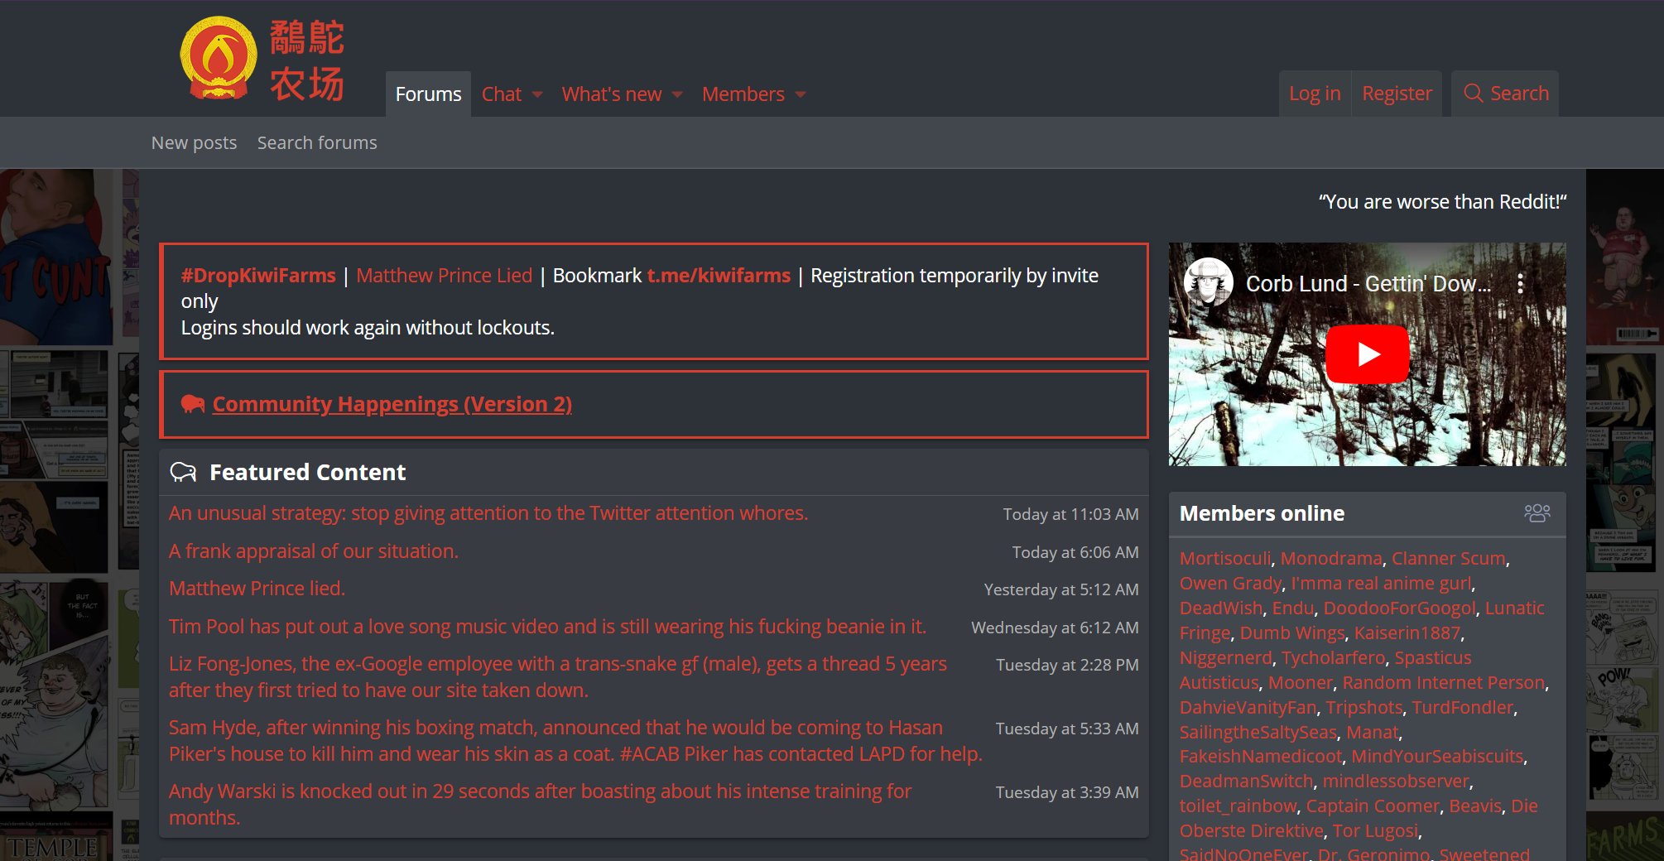
Task: View member TurdFondler's profile
Action: coord(1463,708)
